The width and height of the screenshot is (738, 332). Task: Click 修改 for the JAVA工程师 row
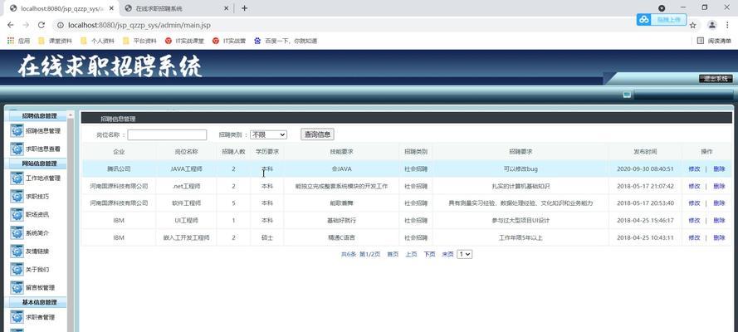click(x=694, y=168)
